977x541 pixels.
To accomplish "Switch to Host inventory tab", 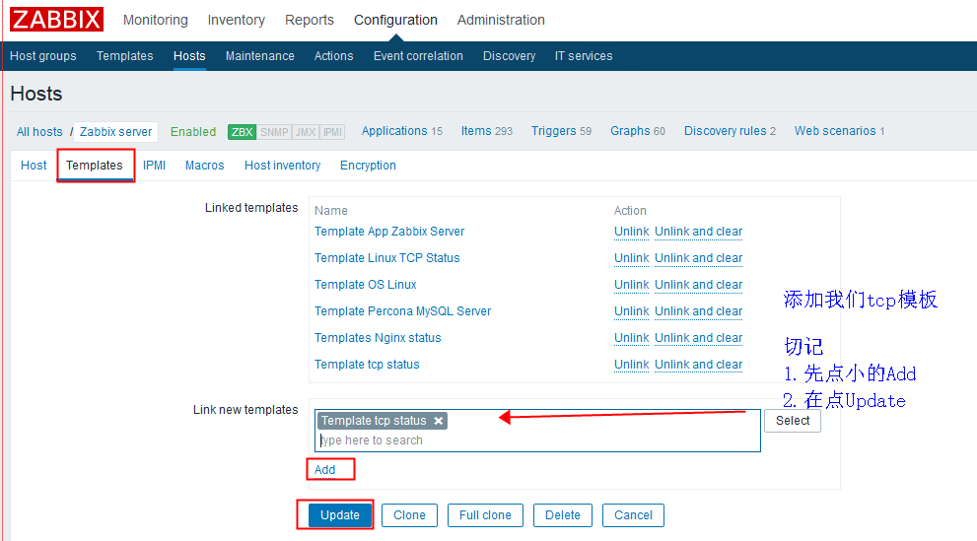I will pos(282,166).
